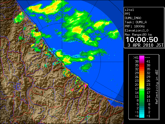Pick the cyan legend band beside '-4'
The height and width of the screenshot is (124, 165).
click(x=142, y=116)
